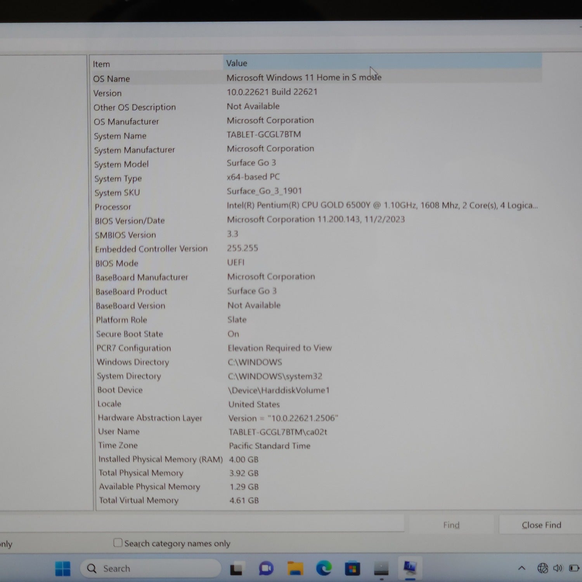Click the Value column header
582x582 pixels.
[382, 63]
